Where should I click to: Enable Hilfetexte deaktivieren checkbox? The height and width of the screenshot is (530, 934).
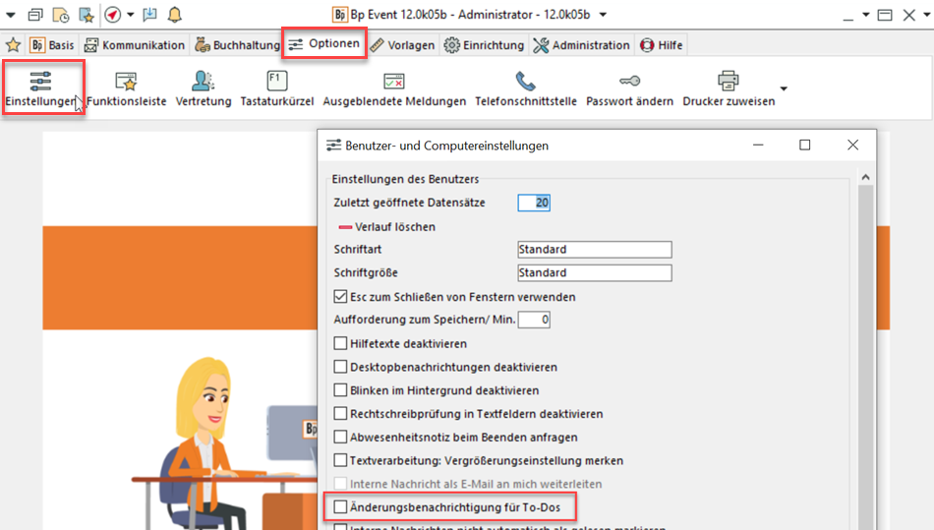(x=341, y=344)
